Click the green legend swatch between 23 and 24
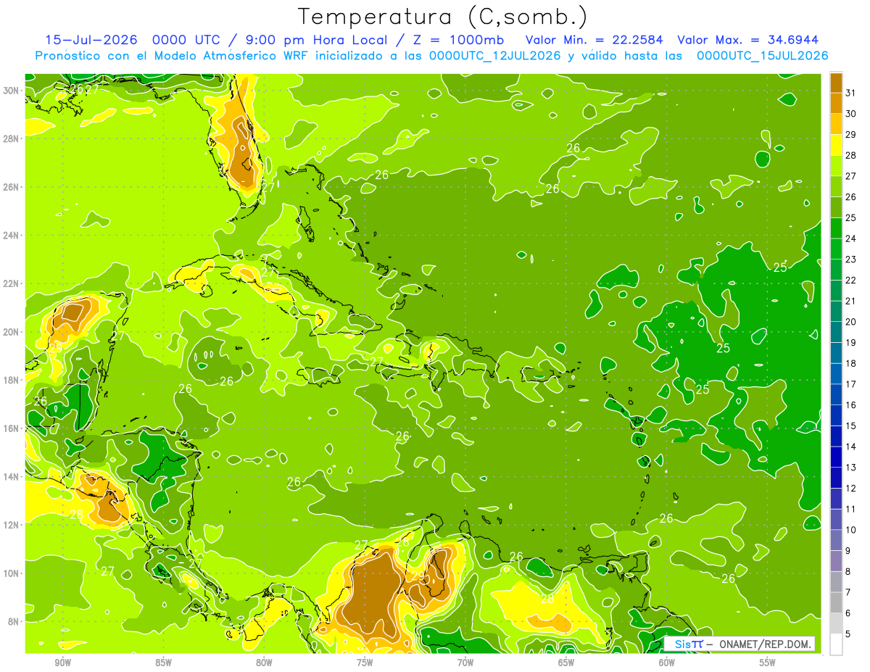The width and height of the screenshot is (870, 672). (x=836, y=249)
